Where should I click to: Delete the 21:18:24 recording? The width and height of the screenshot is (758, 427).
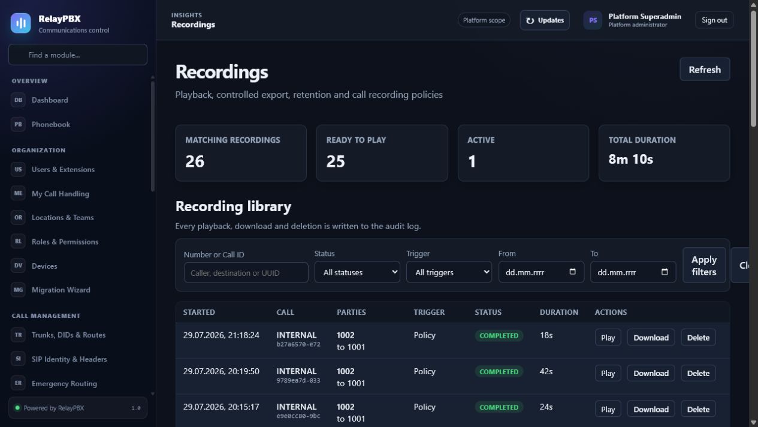pos(698,337)
